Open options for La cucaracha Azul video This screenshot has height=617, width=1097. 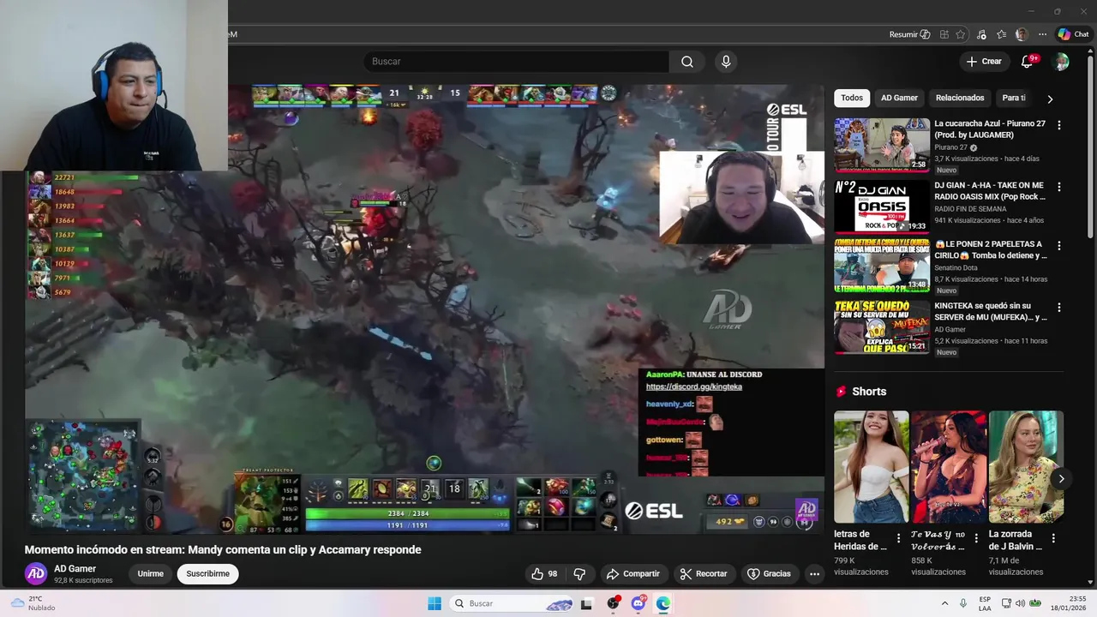(x=1059, y=125)
